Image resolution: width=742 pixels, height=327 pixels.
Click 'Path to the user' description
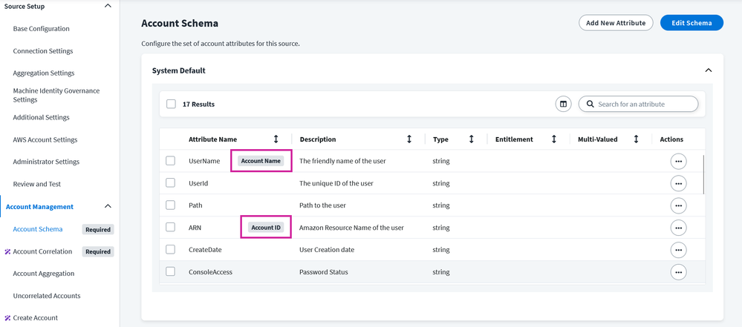323,205
